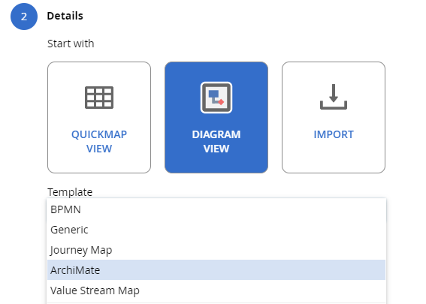Image resolution: width=426 pixels, height=304 pixels.
Task: Click the tray base of Import icon
Action: pyautogui.click(x=334, y=105)
